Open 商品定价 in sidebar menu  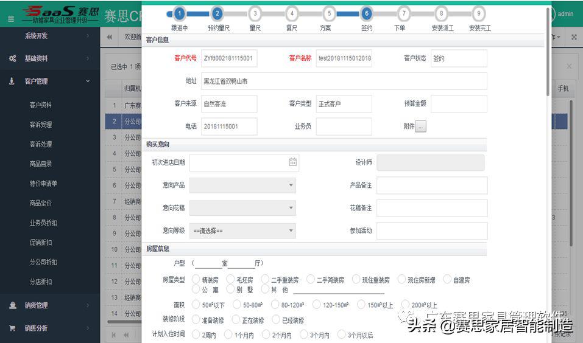tap(41, 203)
